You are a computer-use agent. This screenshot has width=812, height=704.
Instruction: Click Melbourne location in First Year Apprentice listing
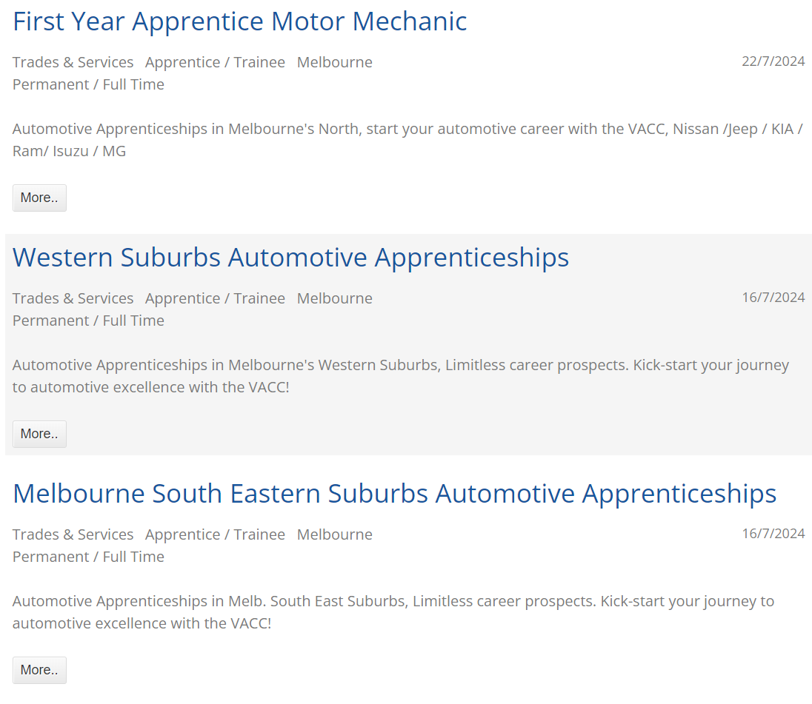point(334,62)
